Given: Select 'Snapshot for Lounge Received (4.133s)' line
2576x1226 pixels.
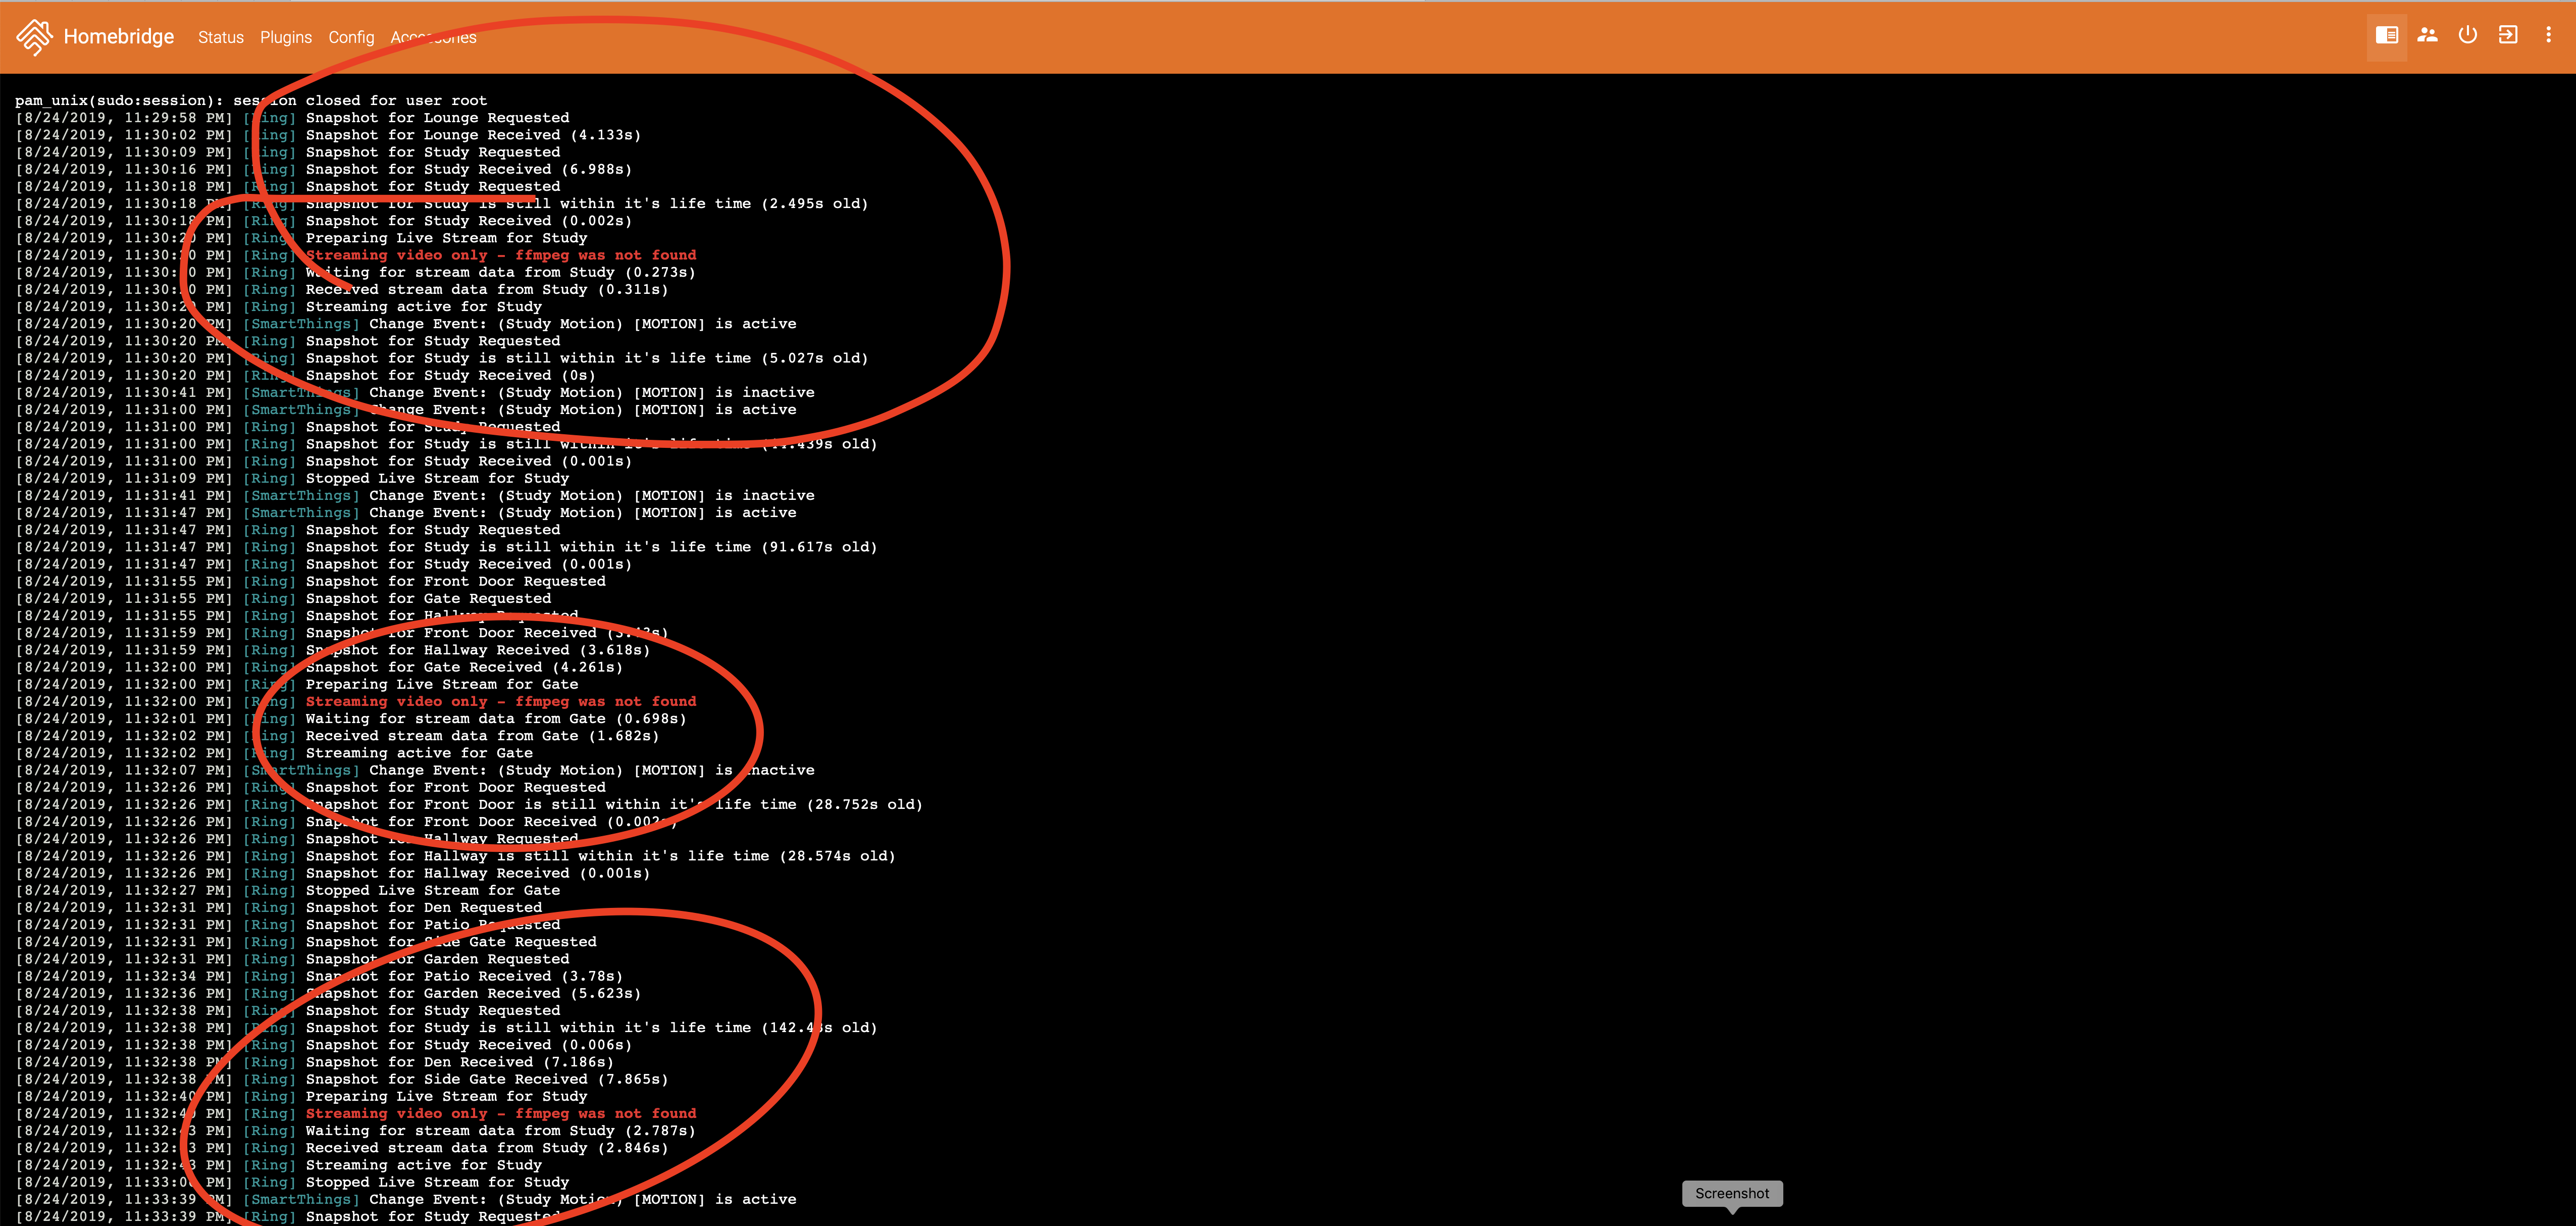Looking at the screenshot, I should coord(328,135).
